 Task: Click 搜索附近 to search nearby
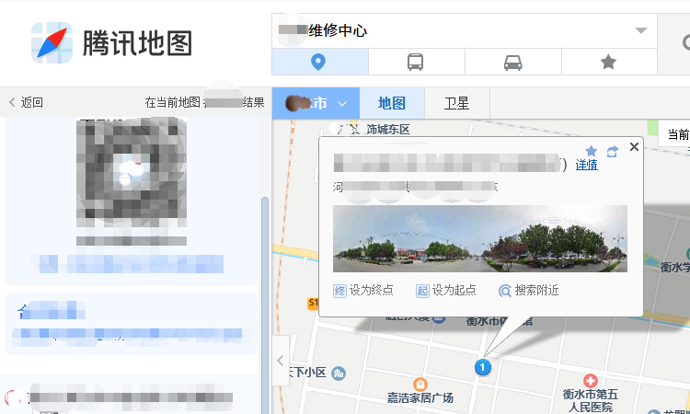pyautogui.click(x=528, y=291)
